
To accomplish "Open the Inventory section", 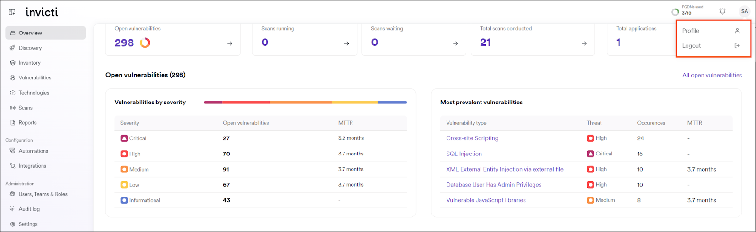I will pos(29,63).
